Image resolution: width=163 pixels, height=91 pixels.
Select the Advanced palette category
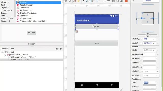click(x=5, y=21)
